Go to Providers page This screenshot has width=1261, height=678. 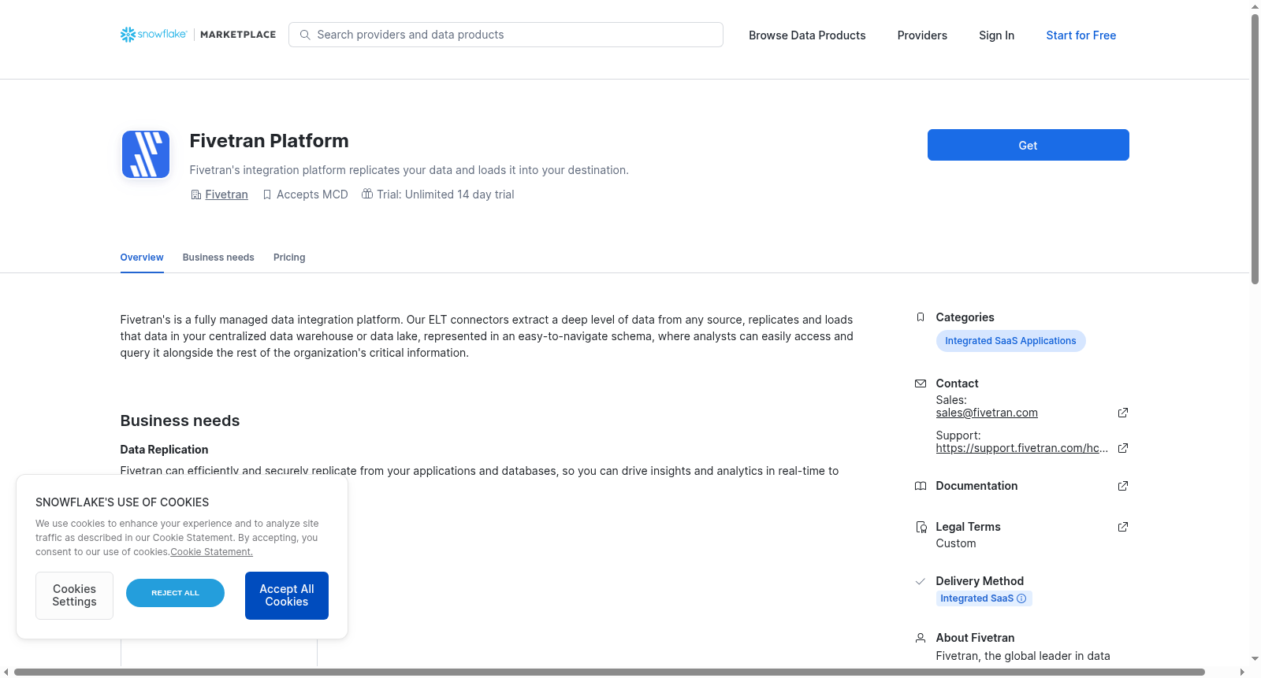(922, 35)
